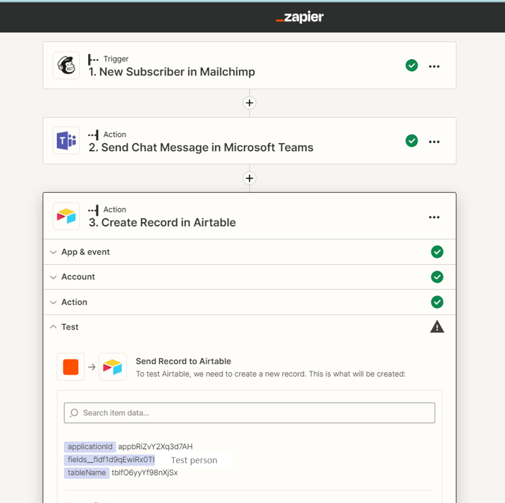Image resolution: width=505 pixels, height=503 pixels.
Task: Expand the App & event section
Action: (x=249, y=252)
